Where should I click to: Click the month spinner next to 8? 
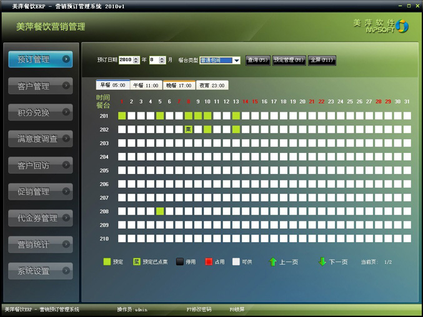point(162,61)
